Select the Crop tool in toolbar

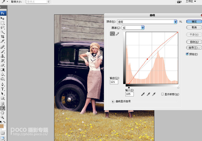(x=3, y=37)
